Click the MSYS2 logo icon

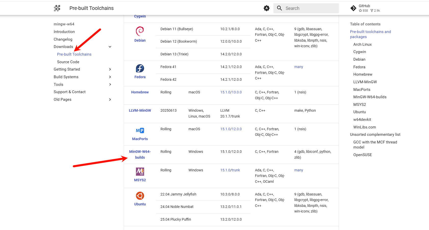pyautogui.click(x=140, y=172)
